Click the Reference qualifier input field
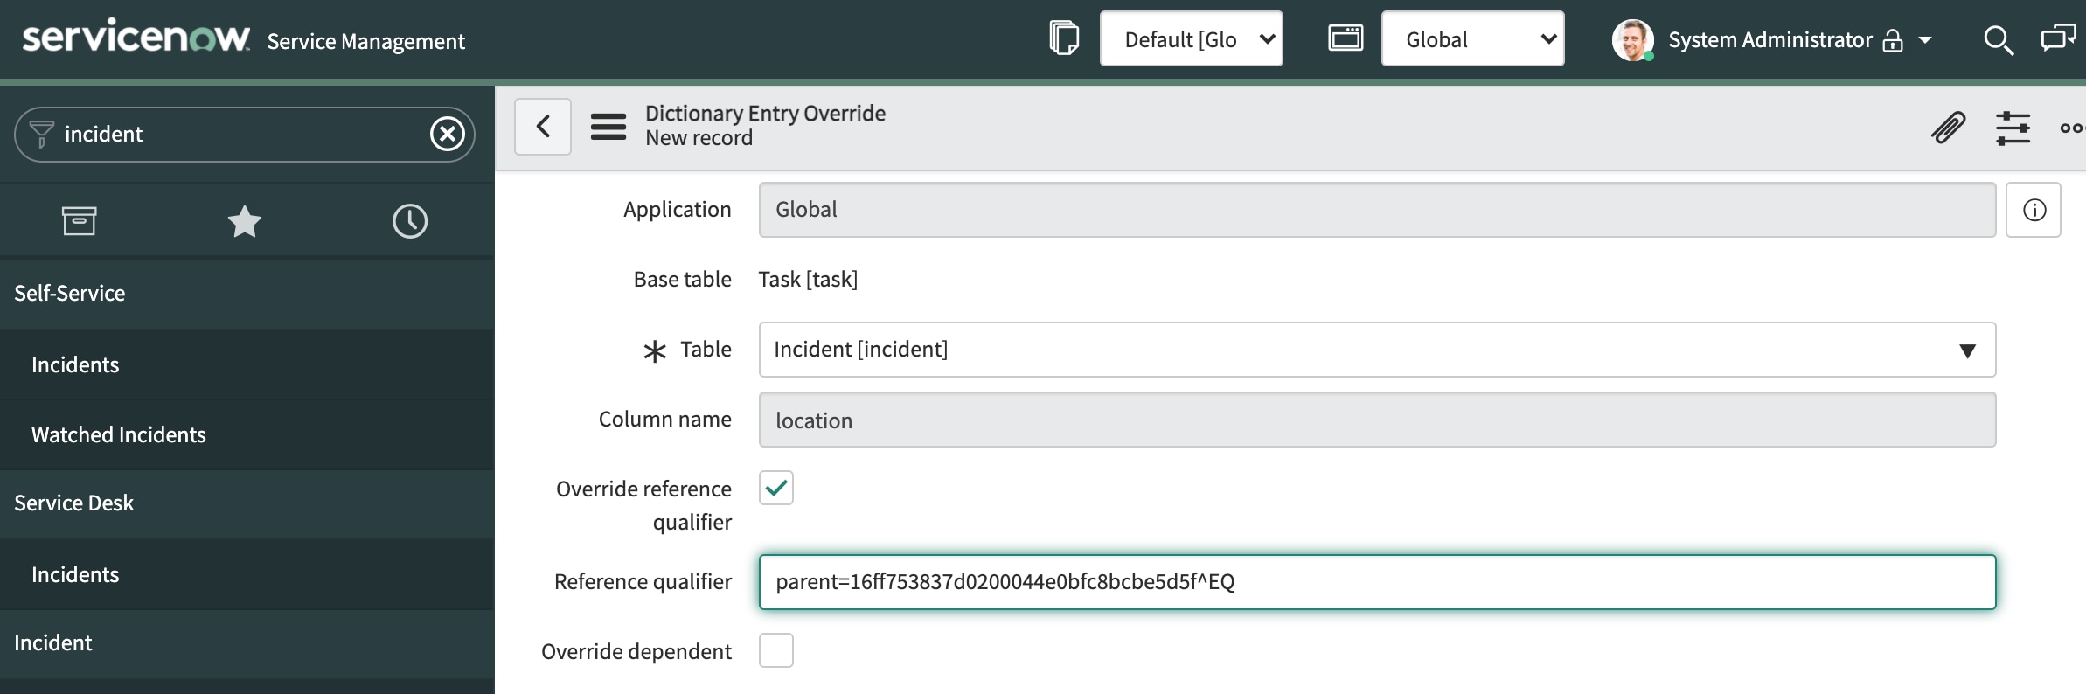Screen dimensions: 2086x694 pyautogui.click(x=1377, y=582)
